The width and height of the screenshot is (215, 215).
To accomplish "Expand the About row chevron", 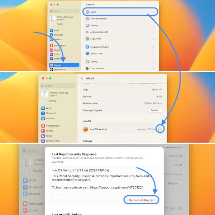I will click(x=154, y=12).
